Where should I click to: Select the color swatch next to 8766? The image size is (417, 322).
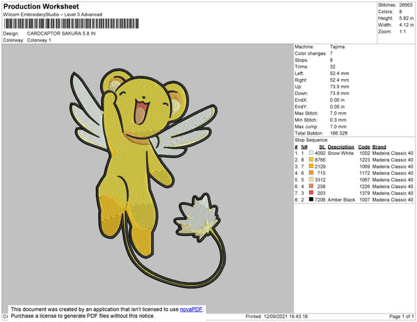point(311,160)
